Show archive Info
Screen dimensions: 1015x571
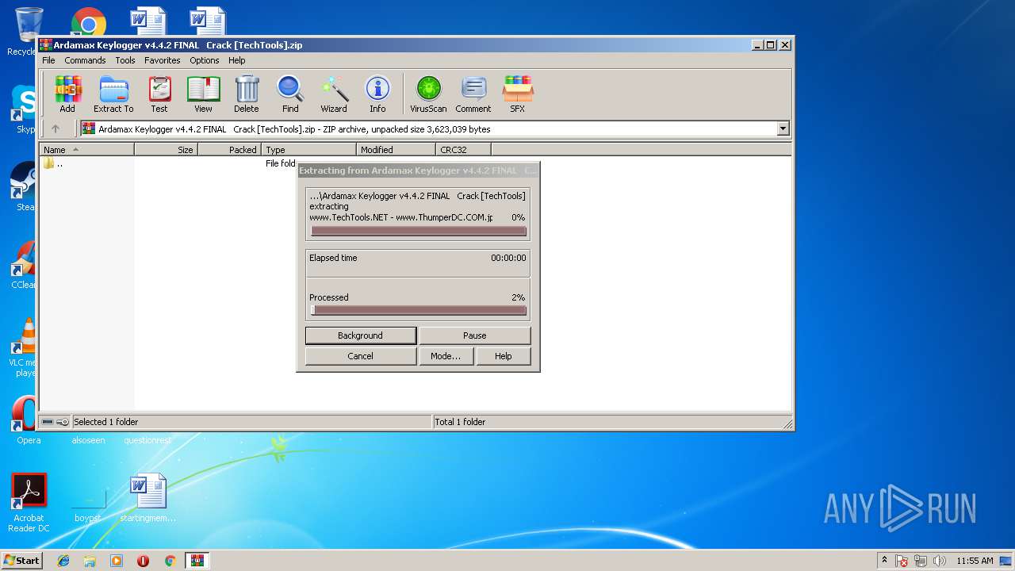pyautogui.click(x=377, y=94)
